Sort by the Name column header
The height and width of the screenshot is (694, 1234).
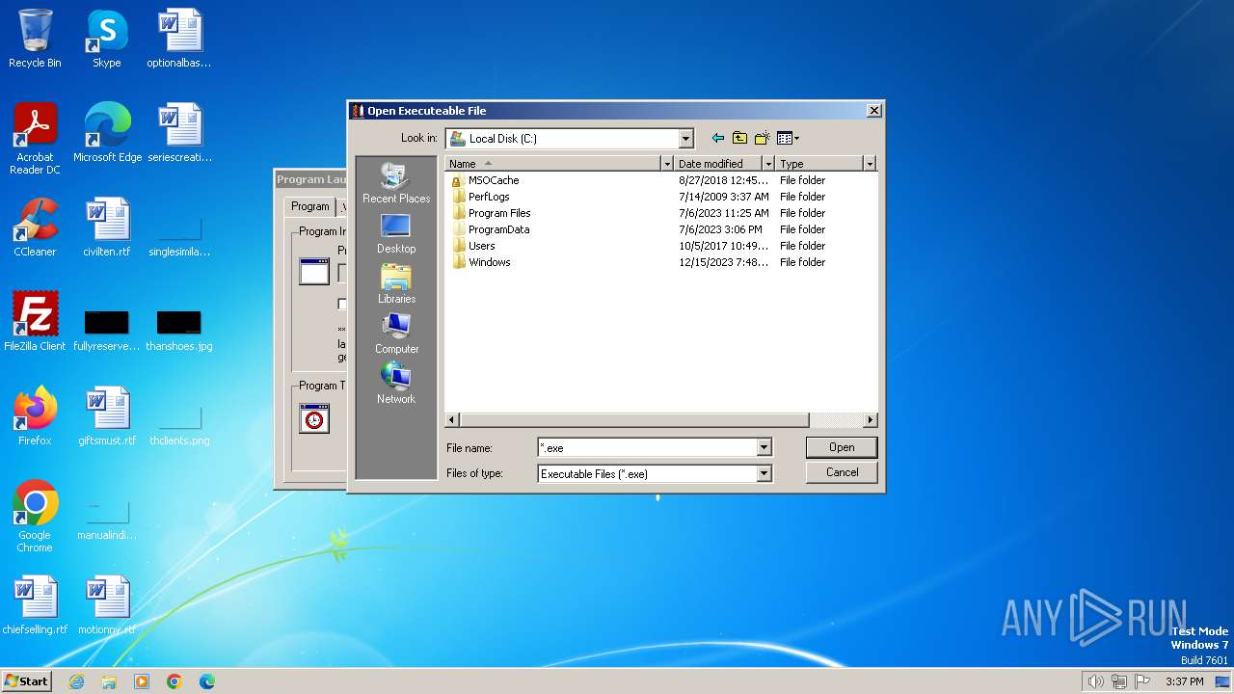[552, 164]
